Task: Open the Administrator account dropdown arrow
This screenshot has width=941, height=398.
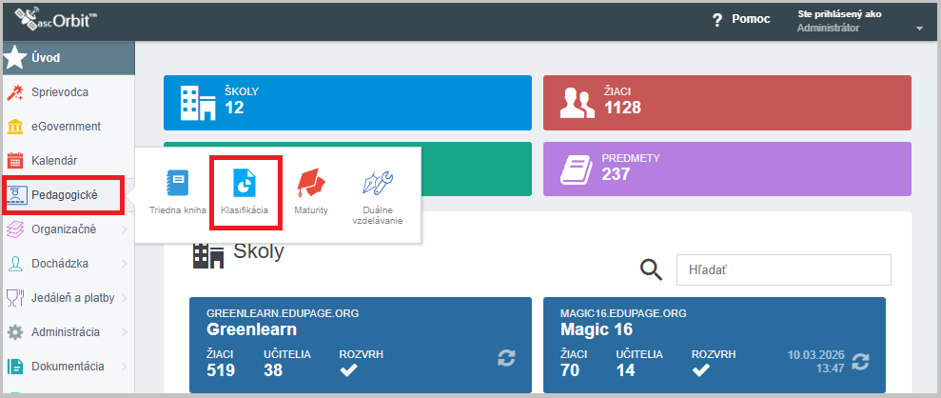Action: pyautogui.click(x=919, y=29)
